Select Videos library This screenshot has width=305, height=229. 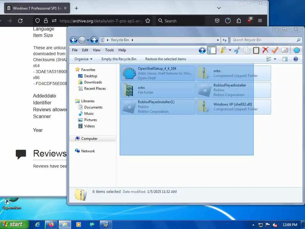pos(89,126)
